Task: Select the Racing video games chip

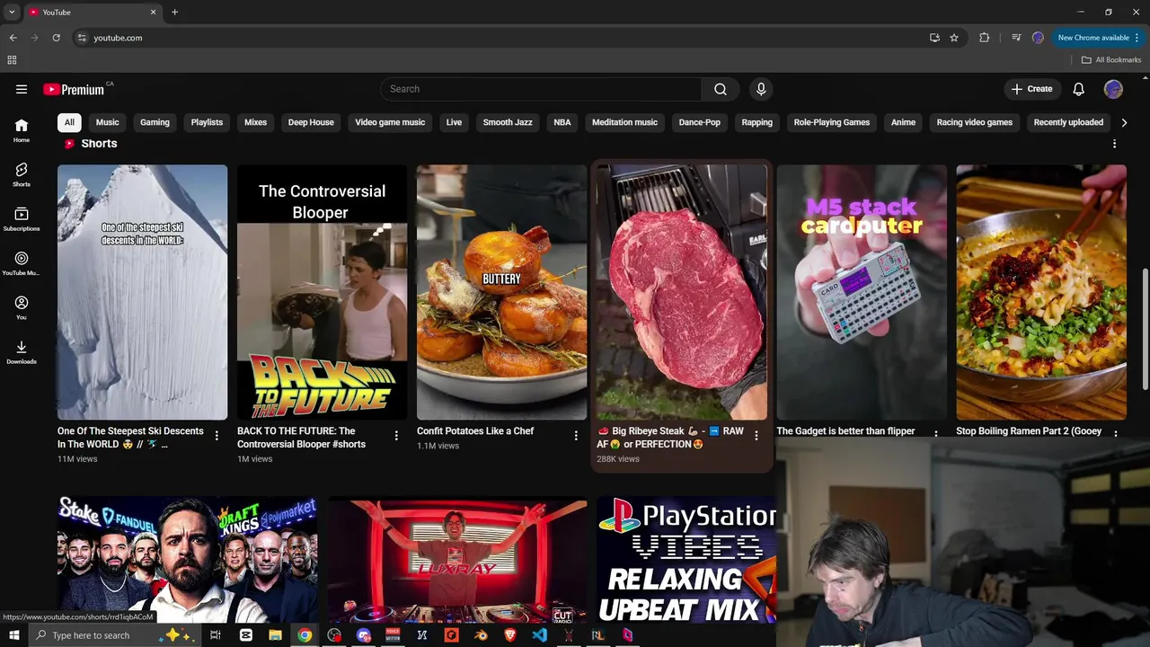Action: [975, 122]
